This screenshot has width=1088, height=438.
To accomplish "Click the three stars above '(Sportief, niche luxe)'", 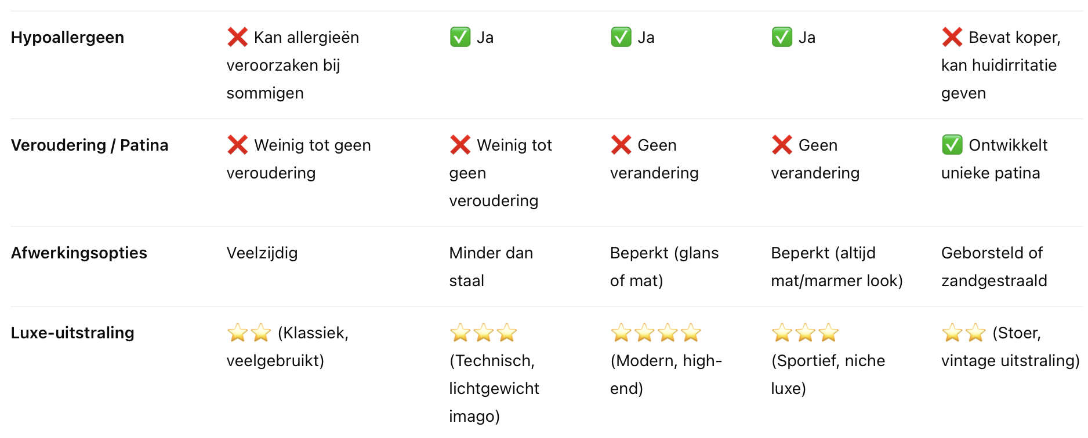I will [806, 333].
